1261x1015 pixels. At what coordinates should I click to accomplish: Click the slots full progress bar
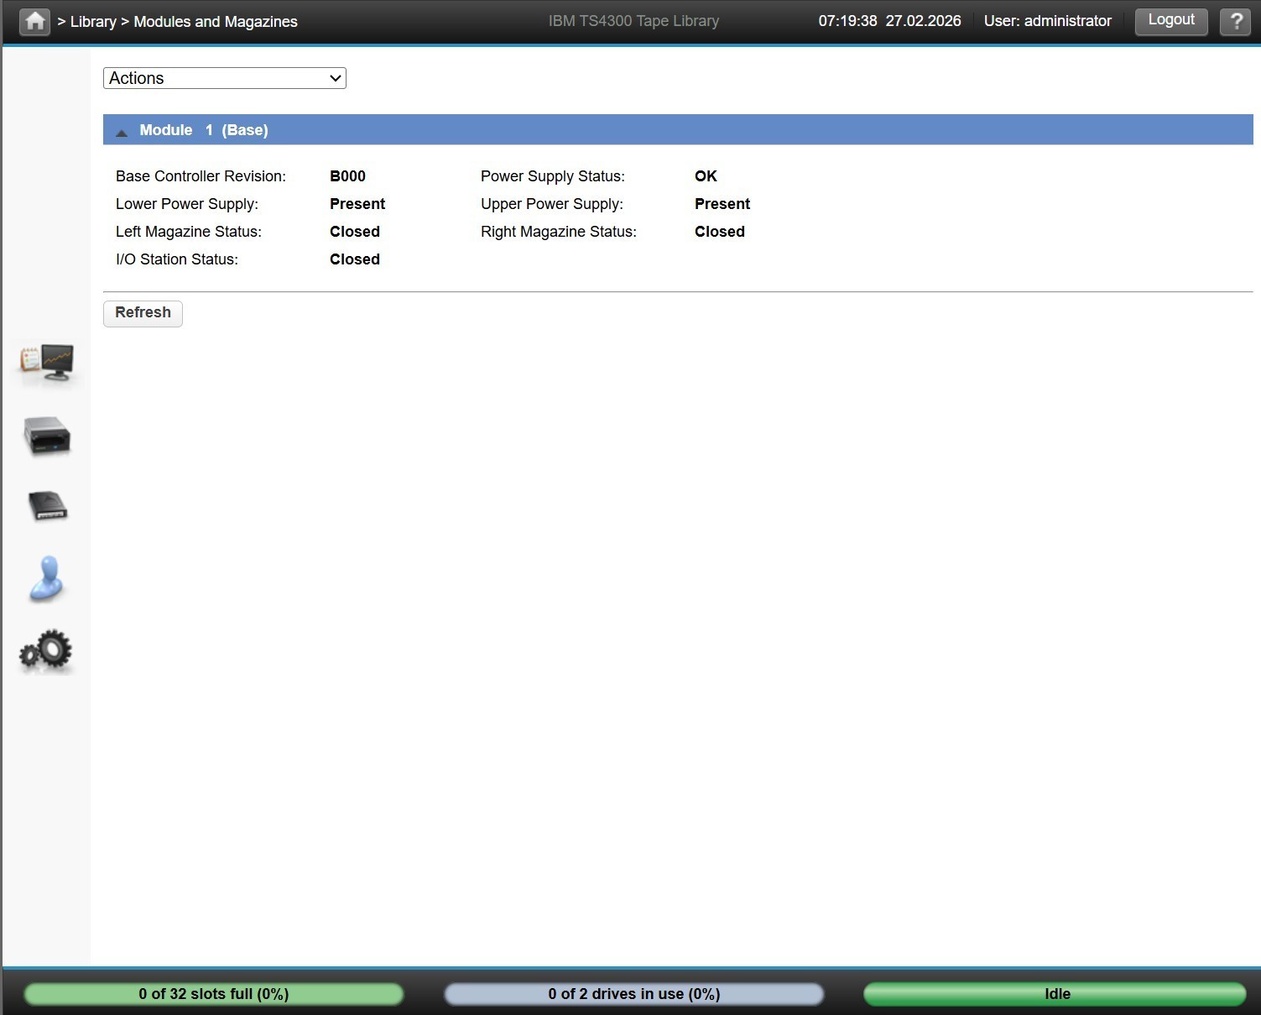tap(214, 994)
